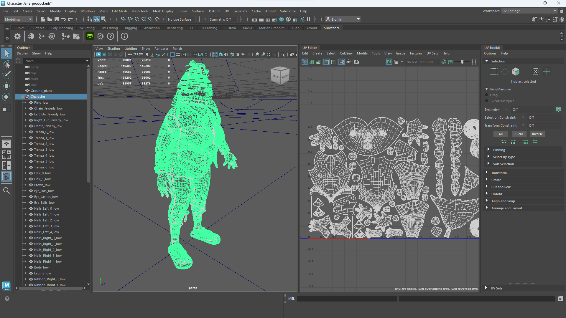Enable the Drag selection radio option
Screen dimensions: 566x318
coord(487,95)
